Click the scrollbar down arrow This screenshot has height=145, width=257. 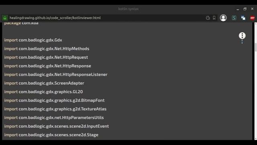255,139
